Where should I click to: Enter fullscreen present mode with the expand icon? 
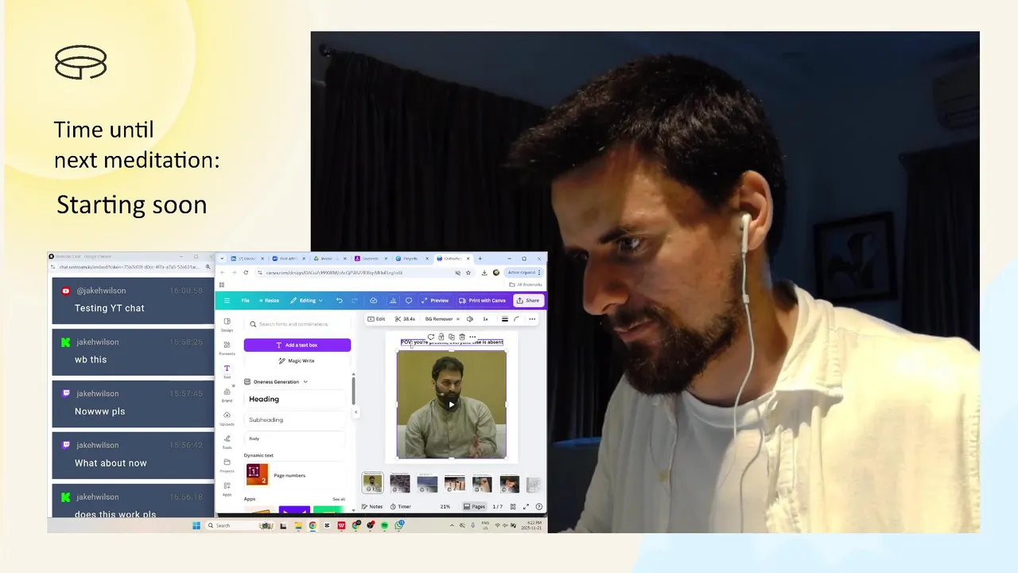pos(526,507)
